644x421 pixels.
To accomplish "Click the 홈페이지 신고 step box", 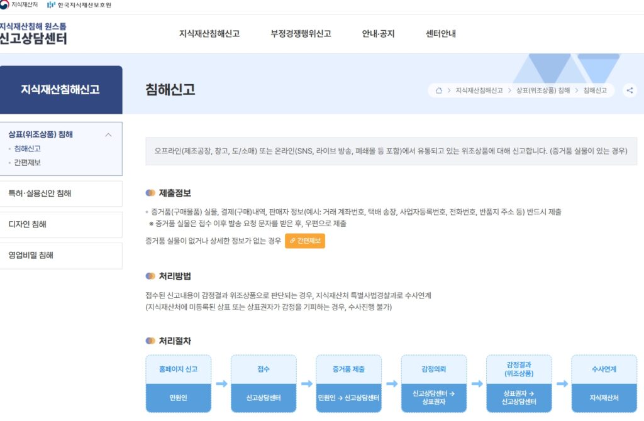I will (178, 383).
